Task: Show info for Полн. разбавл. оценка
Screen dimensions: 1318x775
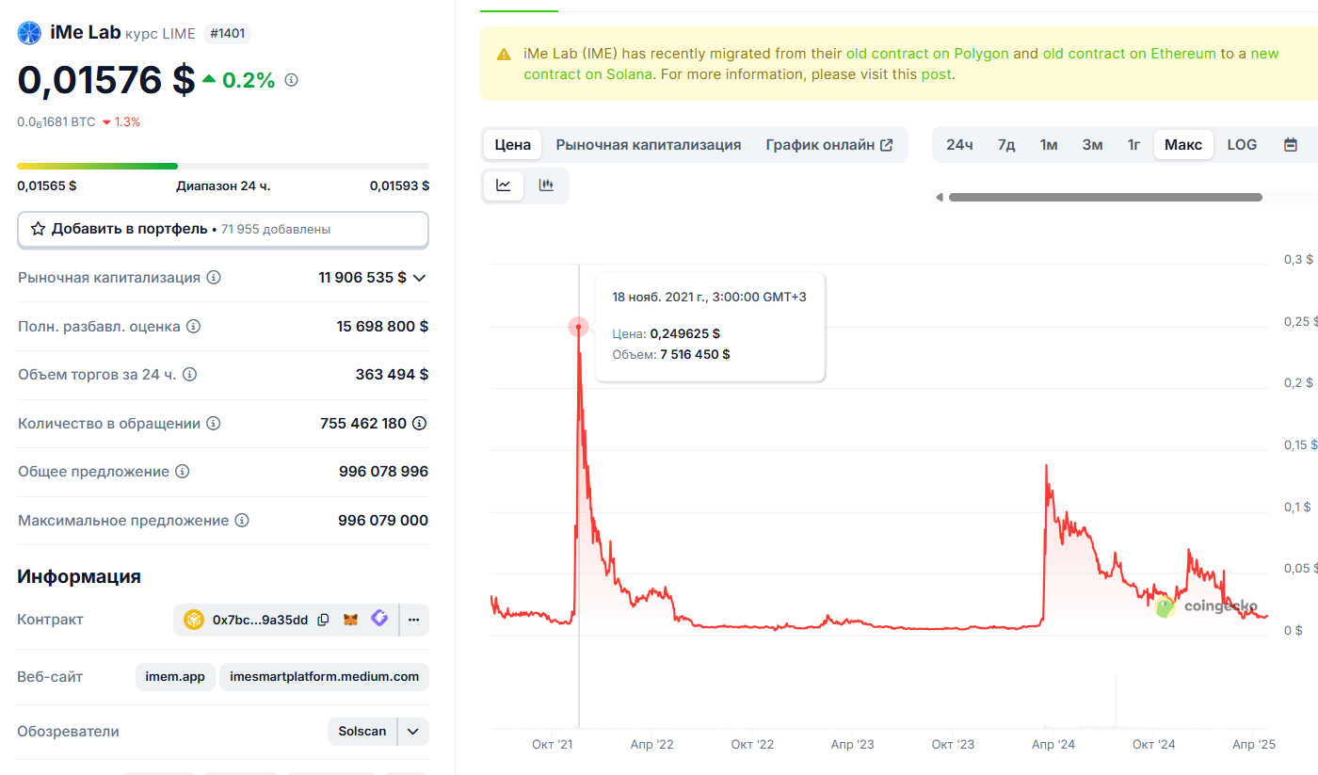Action: [193, 327]
